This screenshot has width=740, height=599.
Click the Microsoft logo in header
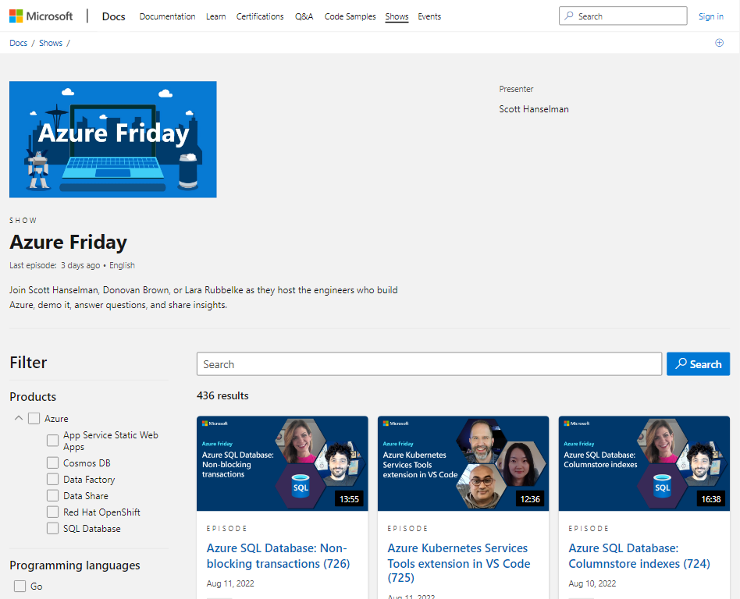pos(41,16)
